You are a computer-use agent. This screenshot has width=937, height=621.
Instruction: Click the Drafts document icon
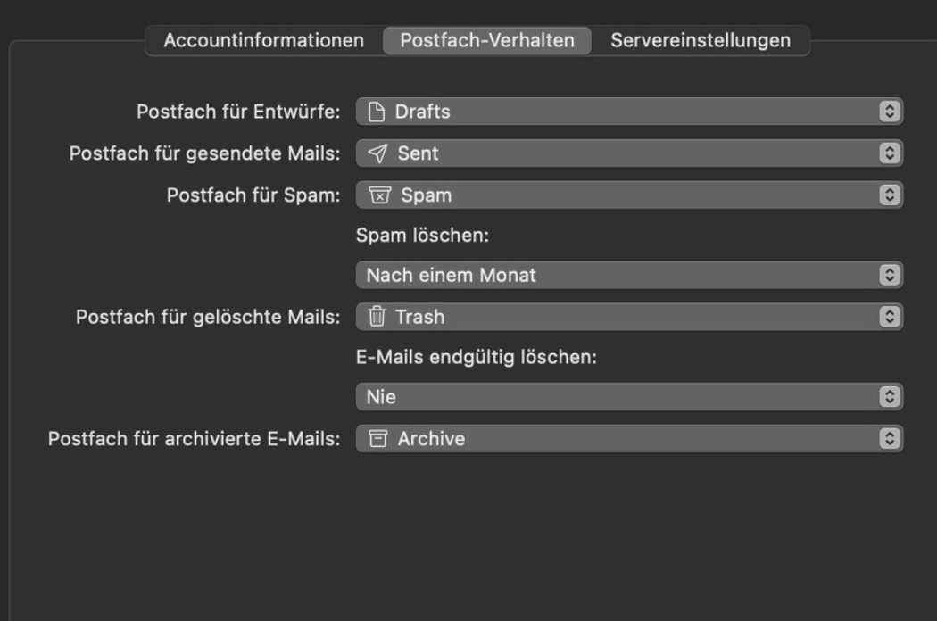[377, 112]
